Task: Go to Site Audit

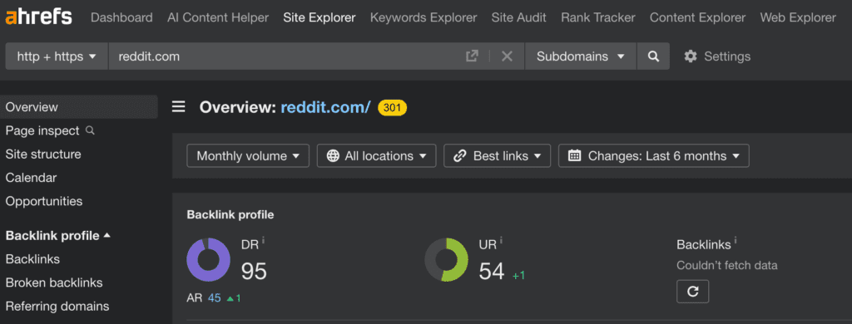Action: (519, 17)
